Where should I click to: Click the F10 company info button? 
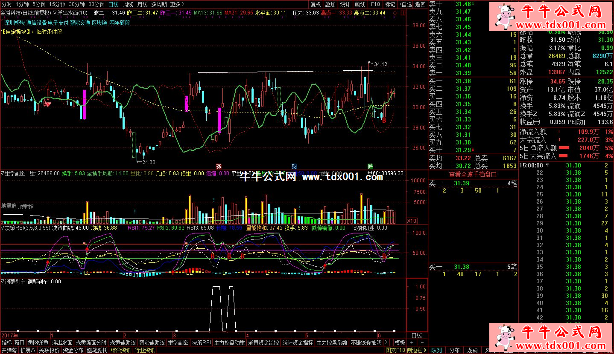(375, 4)
